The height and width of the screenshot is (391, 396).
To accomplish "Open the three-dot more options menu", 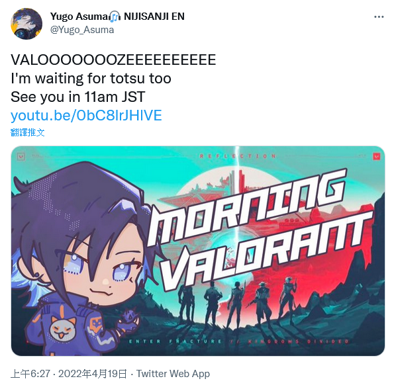I will 379,17.
